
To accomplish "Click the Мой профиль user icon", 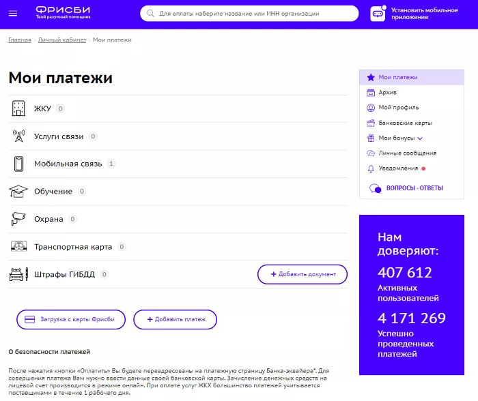I will pos(371,108).
